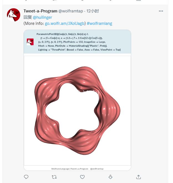Open the share icon below the tweet
Viewport: 173px width, 183px height.
click(x=139, y=177)
